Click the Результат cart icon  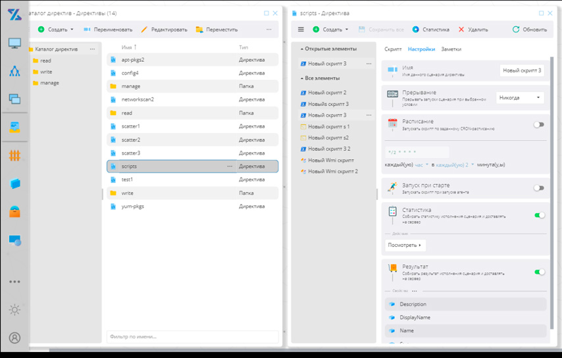(x=392, y=268)
